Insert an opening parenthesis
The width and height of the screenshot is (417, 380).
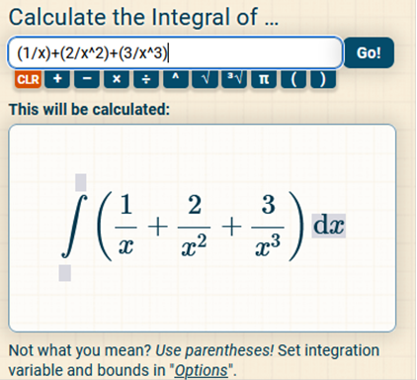tap(293, 79)
